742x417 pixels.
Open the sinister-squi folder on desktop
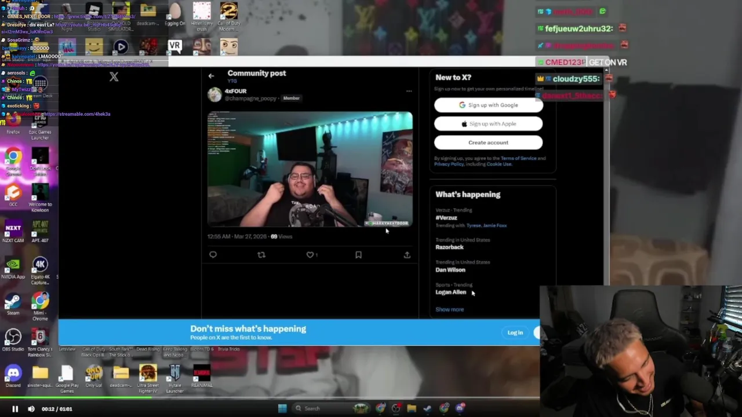point(40,376)
